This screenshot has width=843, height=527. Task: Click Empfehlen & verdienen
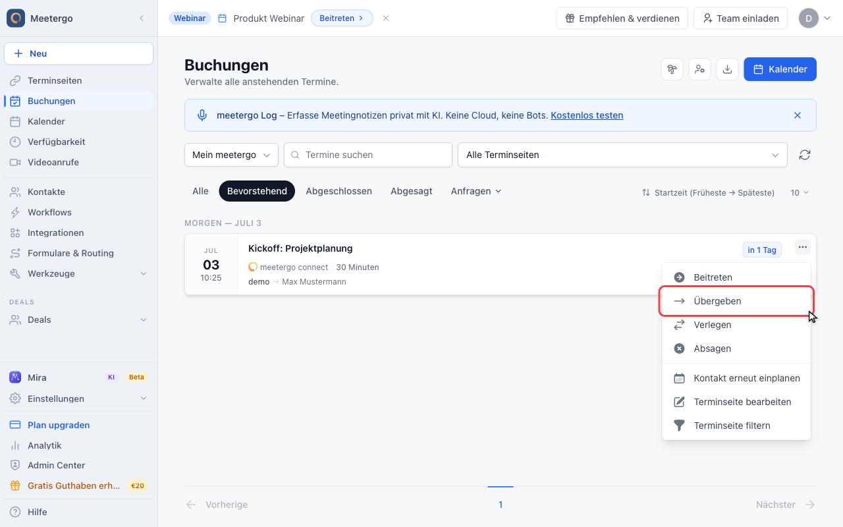click(x=622, y=18)
